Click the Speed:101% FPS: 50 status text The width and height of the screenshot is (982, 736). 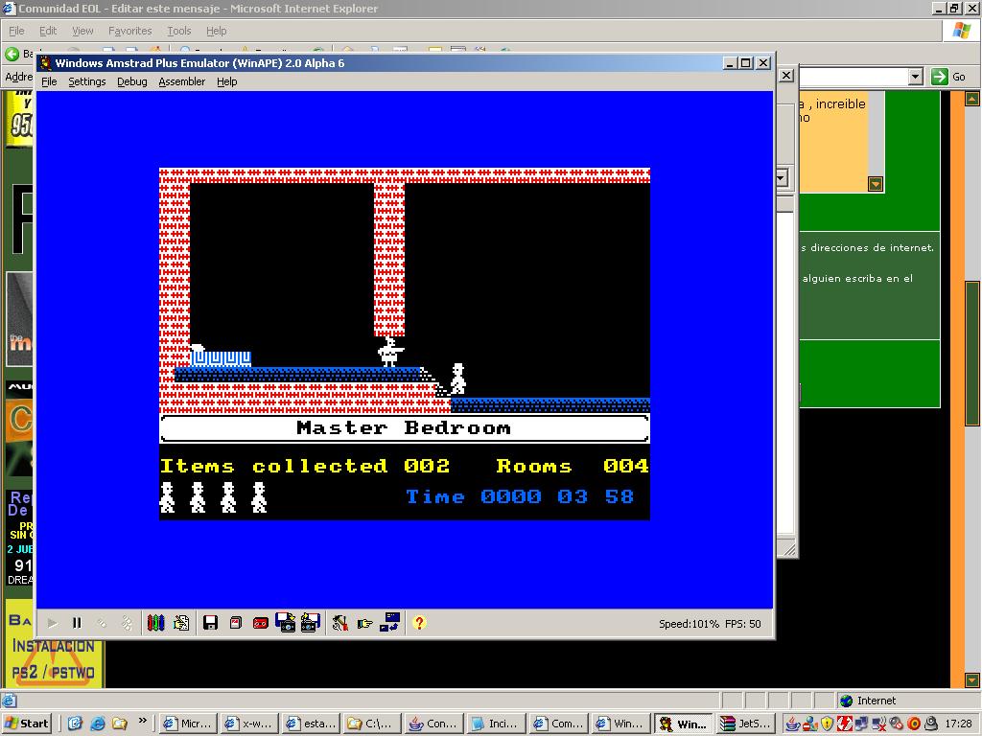point(710,623)
